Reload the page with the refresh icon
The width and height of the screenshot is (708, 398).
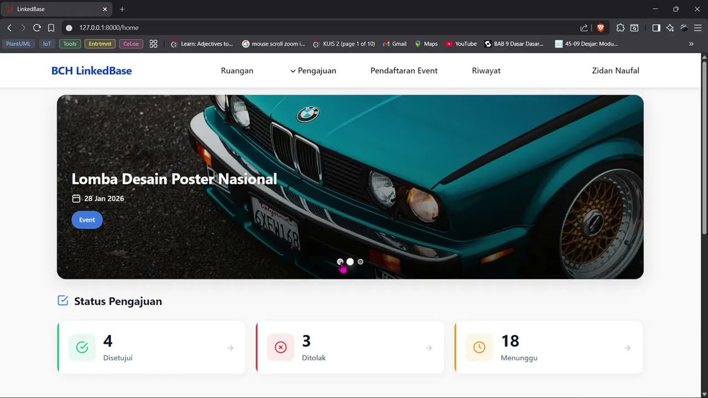37,28
